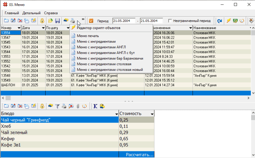Click the lock icon in top toolbar
The image size is (255, 158).
42,21
